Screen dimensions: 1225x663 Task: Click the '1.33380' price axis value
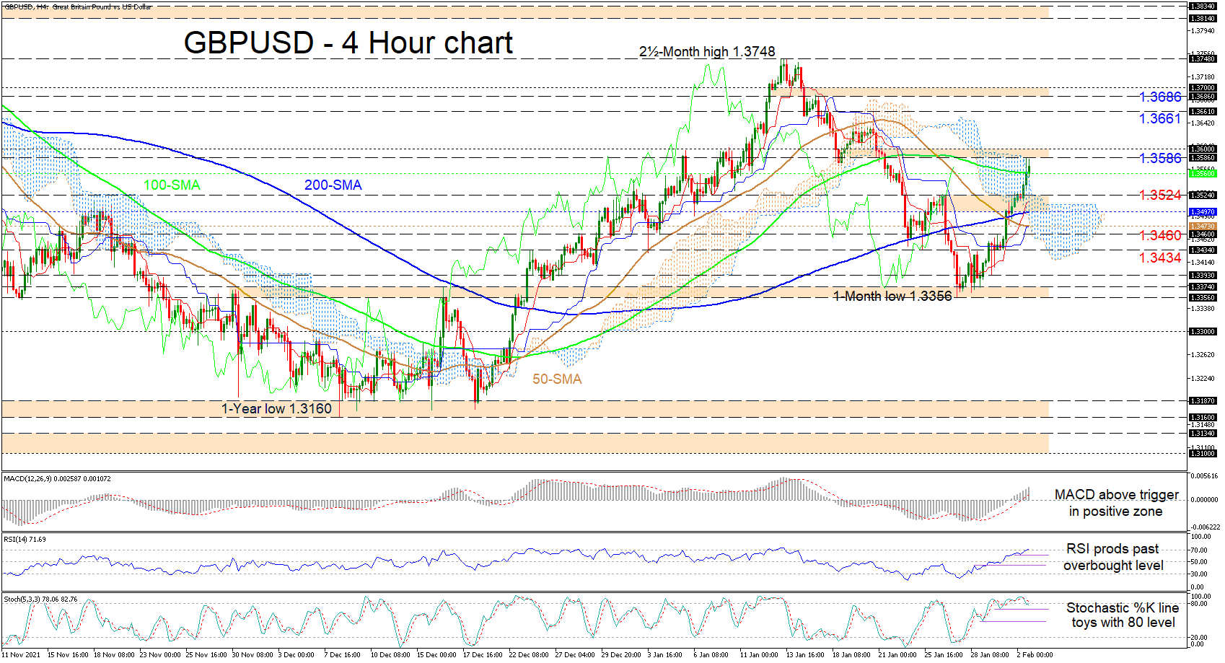1203,309
